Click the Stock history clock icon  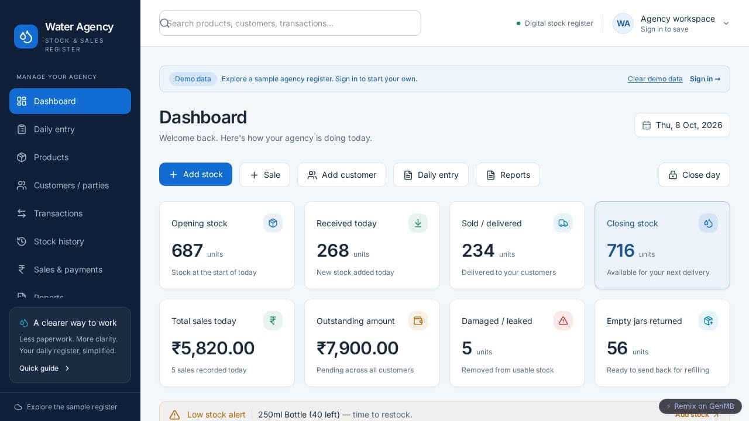tap(22, 241)
